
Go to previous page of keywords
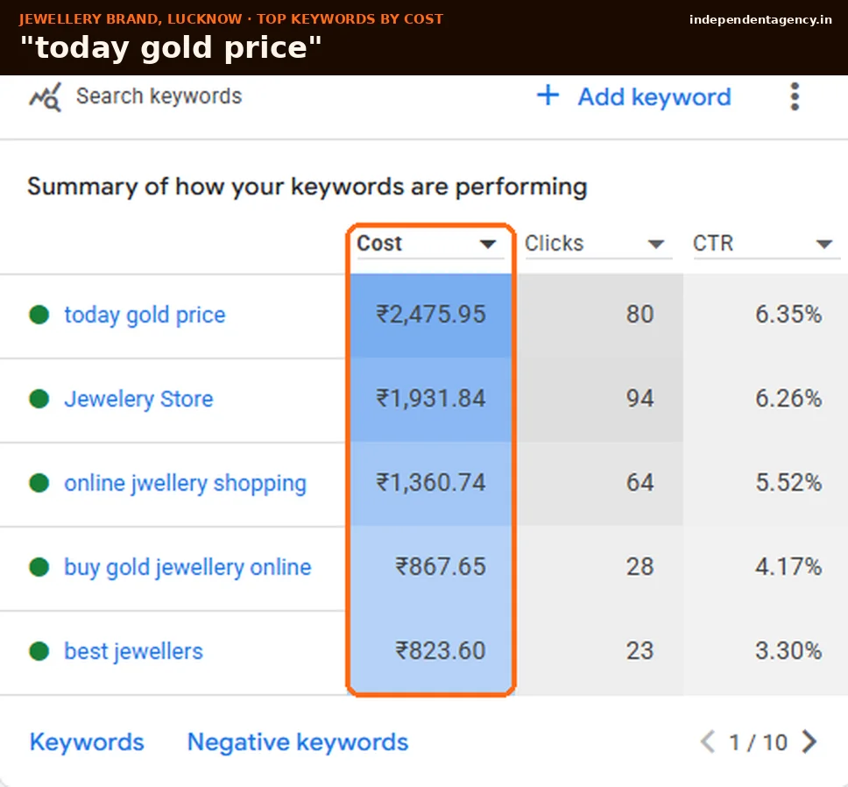tap(707, 741)
